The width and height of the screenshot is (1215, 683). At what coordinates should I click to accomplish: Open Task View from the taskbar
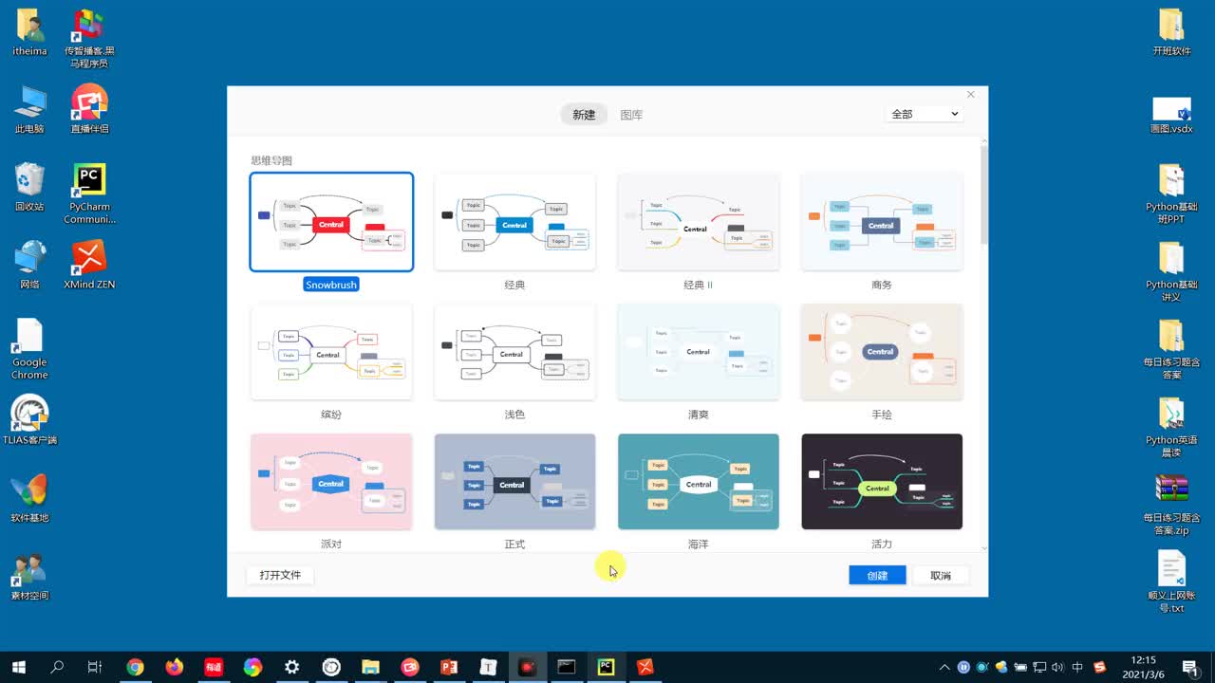(x=94, y=667)
